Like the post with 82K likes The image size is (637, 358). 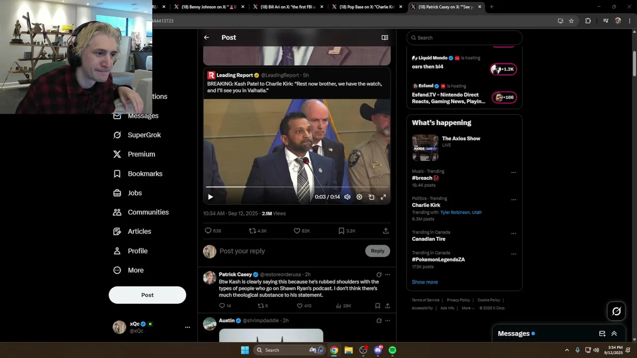pyautogui.click(x=302, y=231)
